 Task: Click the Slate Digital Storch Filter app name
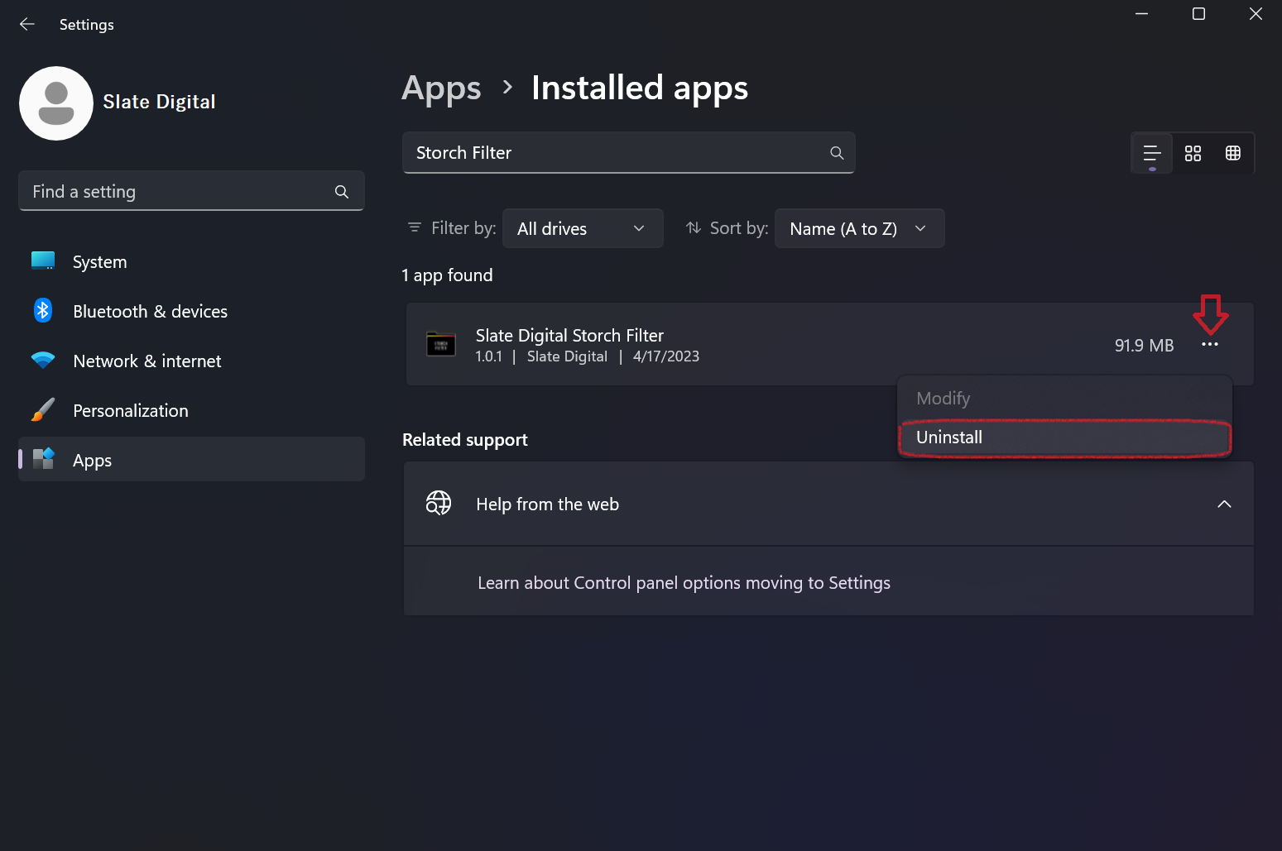(x=569, y=335)
